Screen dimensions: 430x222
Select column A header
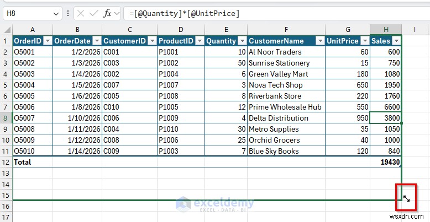[33, 30]
